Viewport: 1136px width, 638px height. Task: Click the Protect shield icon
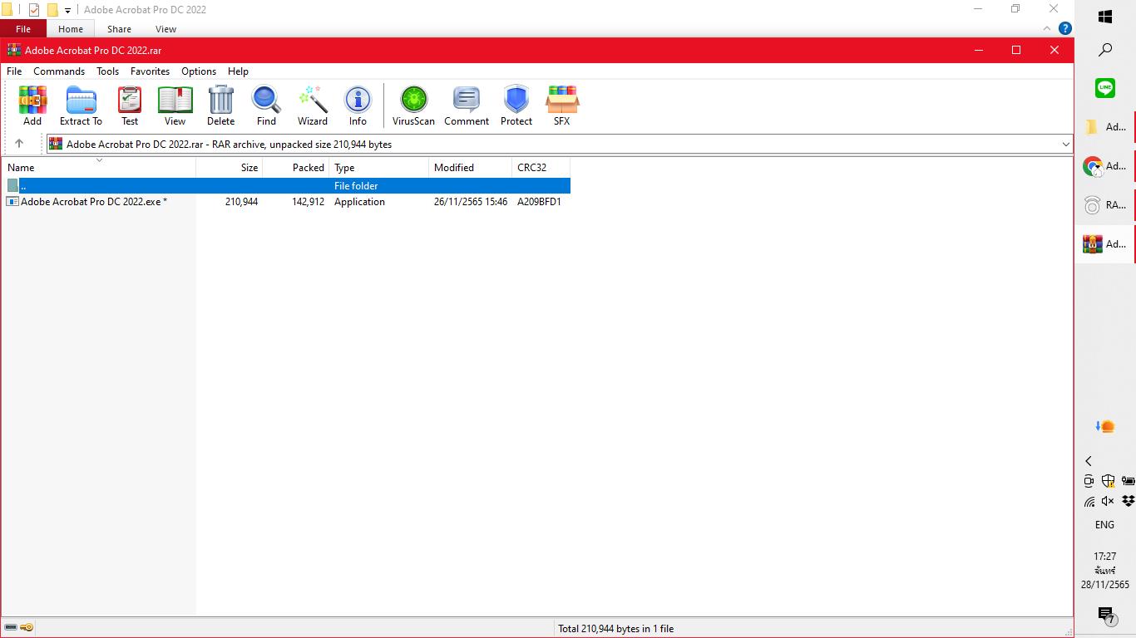coord(516,105)
